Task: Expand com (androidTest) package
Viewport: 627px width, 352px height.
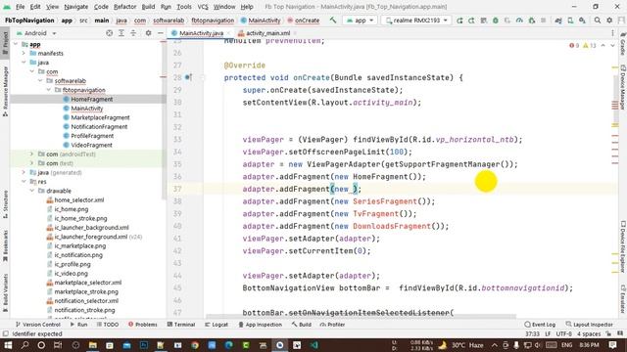Action: pos(31,154)
